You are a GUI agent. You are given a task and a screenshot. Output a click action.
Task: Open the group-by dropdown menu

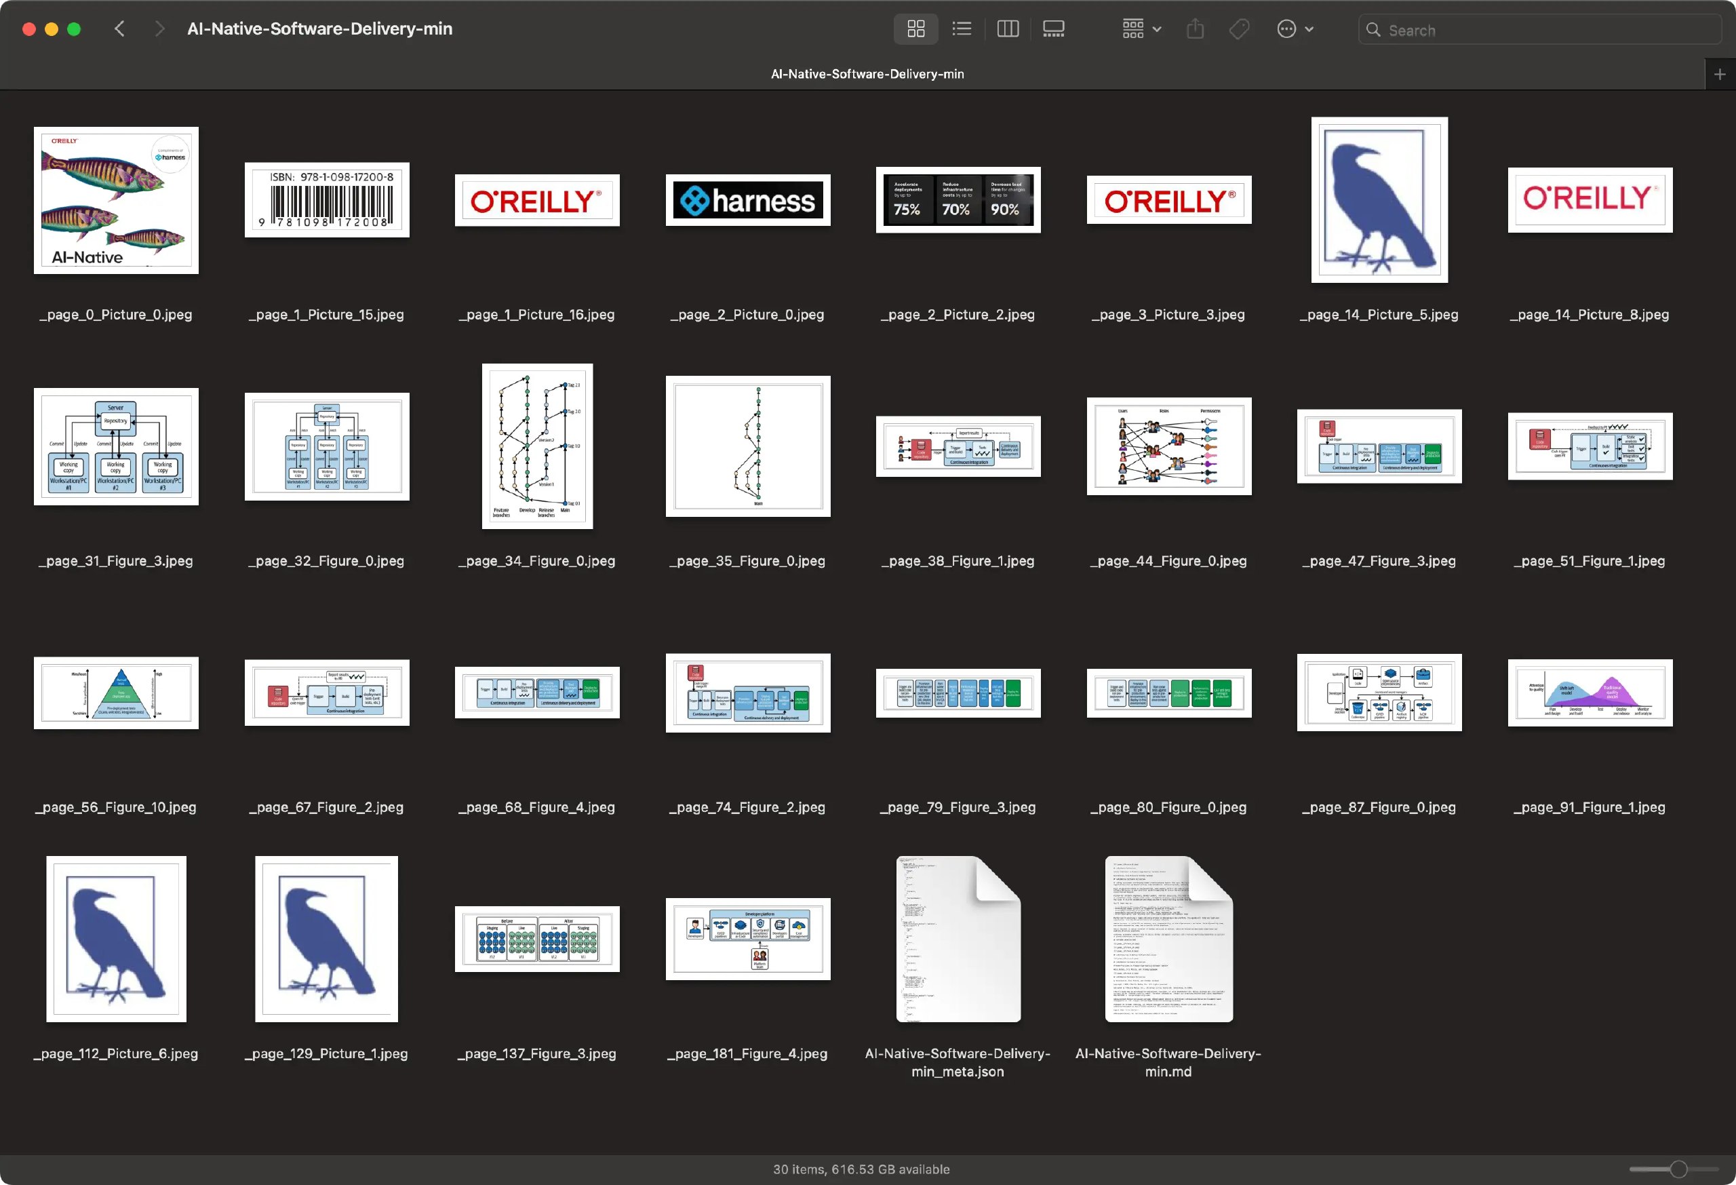click(x=1141, y=29)
